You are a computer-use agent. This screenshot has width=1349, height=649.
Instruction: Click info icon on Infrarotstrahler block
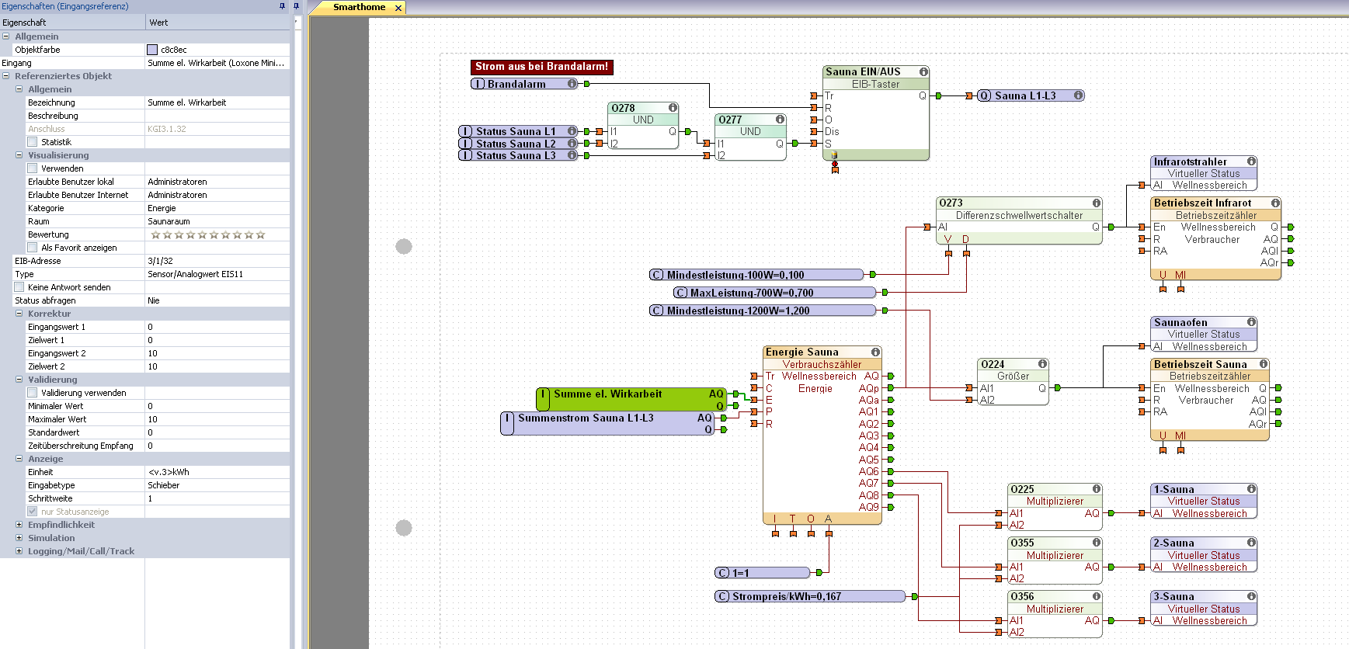pyautogui.click(x=1251, y=161)
